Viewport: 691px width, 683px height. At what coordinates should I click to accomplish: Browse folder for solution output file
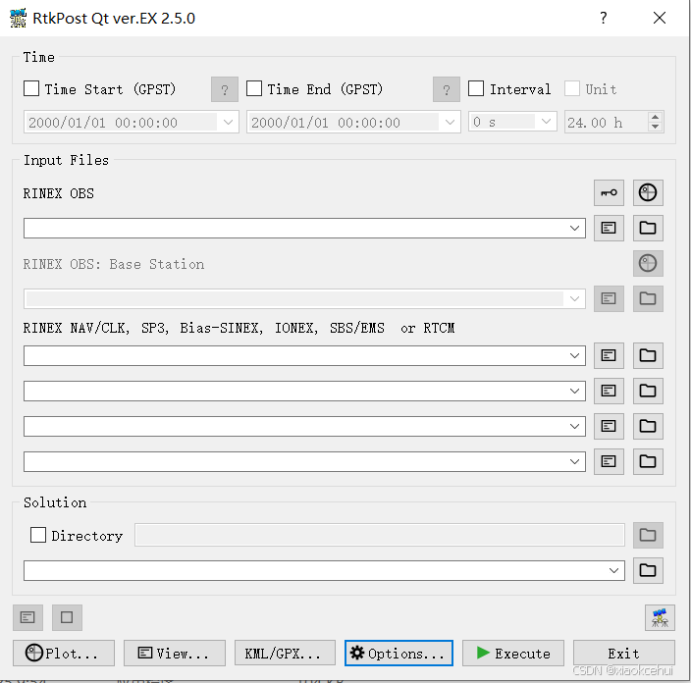tap(648, 570)
